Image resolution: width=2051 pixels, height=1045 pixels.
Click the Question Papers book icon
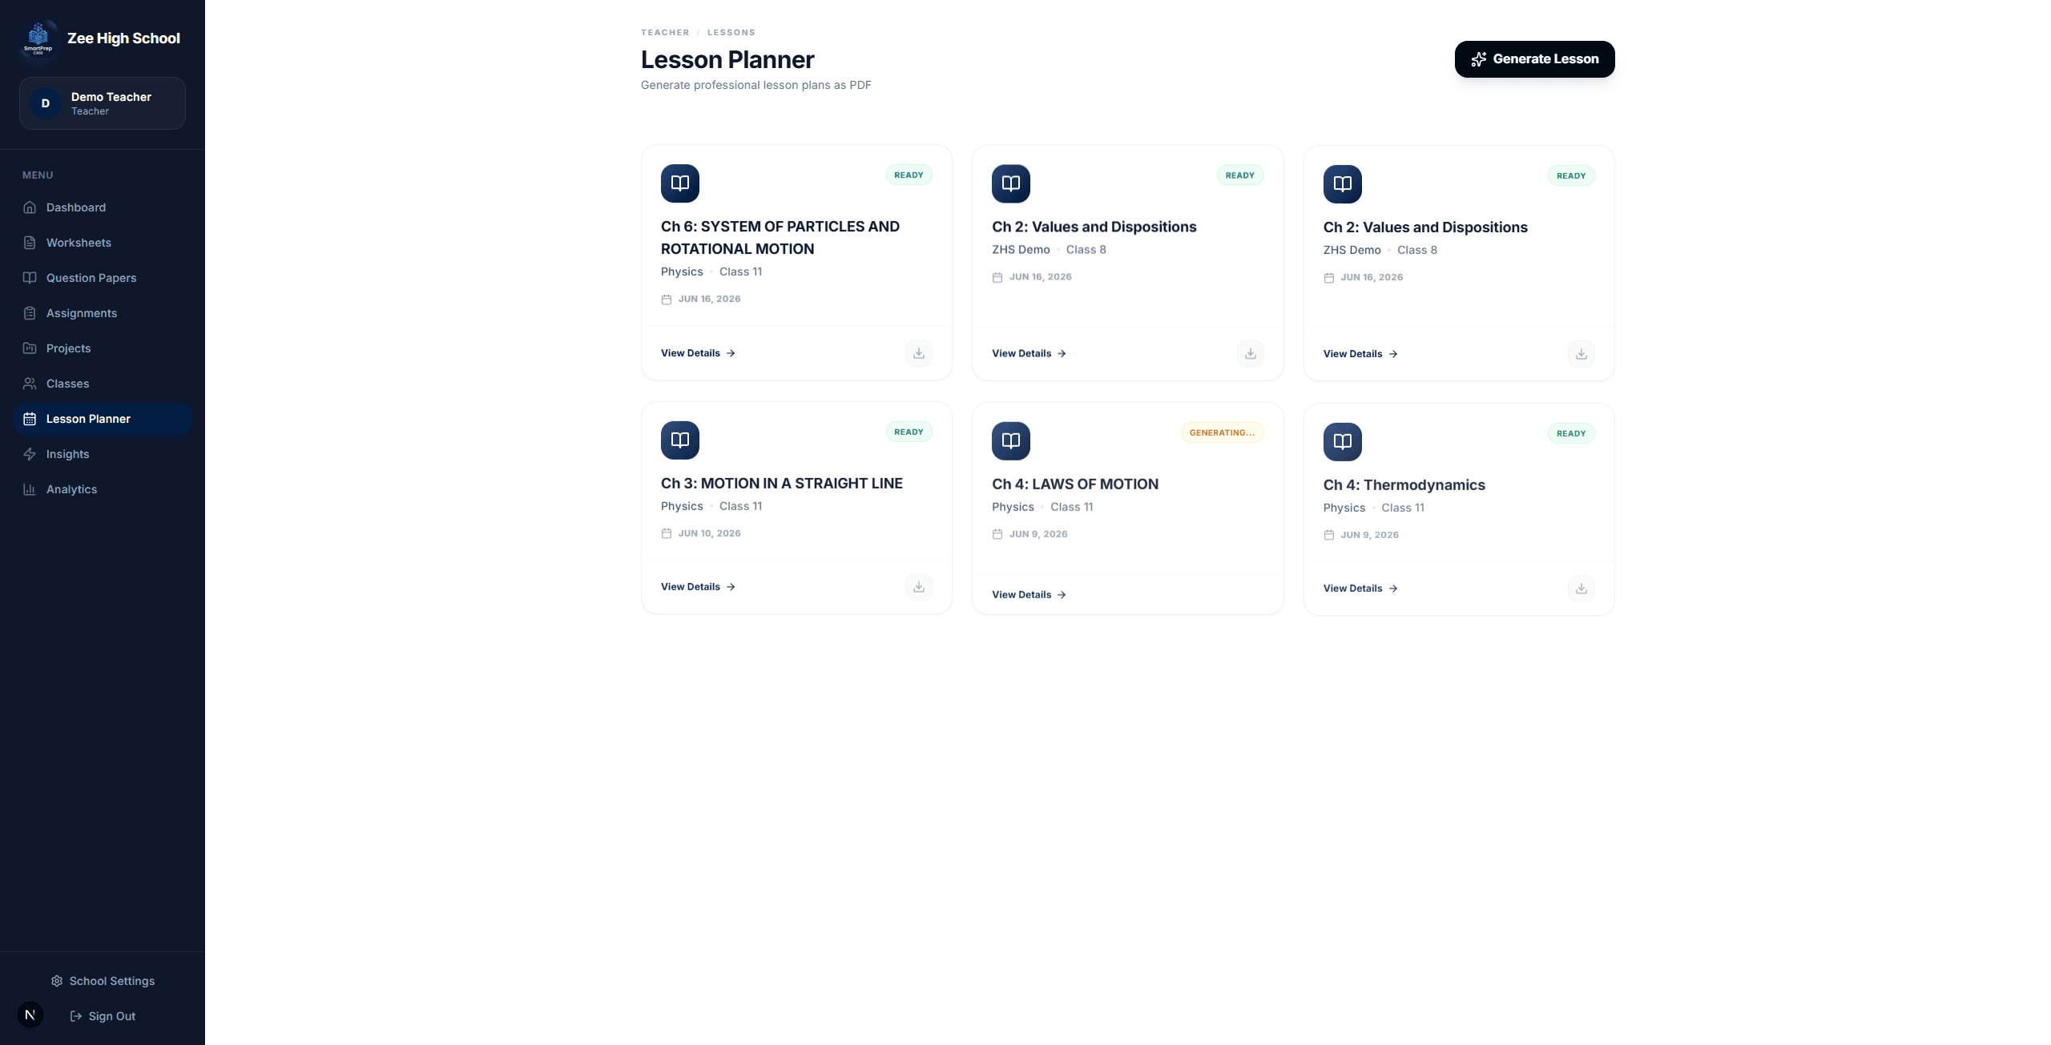[x=30, y=278]
